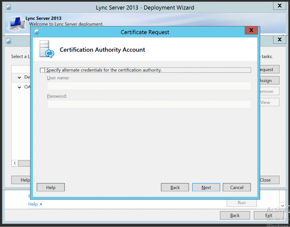Expand the De entry in the certificate tree
The image size is (290, 227).
tap(19, 77)
